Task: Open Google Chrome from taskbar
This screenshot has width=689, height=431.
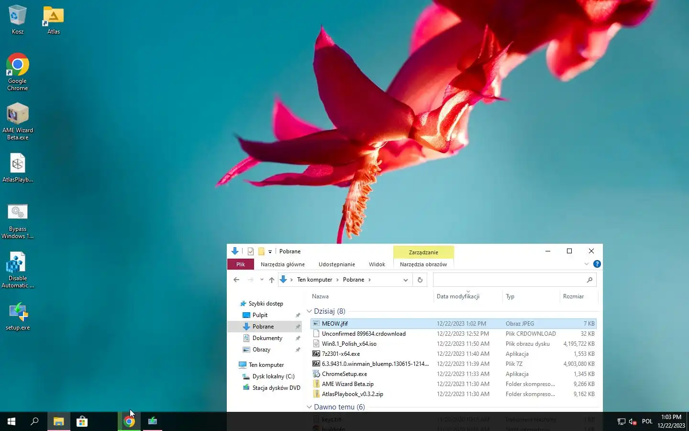Action: pos(129,421)
